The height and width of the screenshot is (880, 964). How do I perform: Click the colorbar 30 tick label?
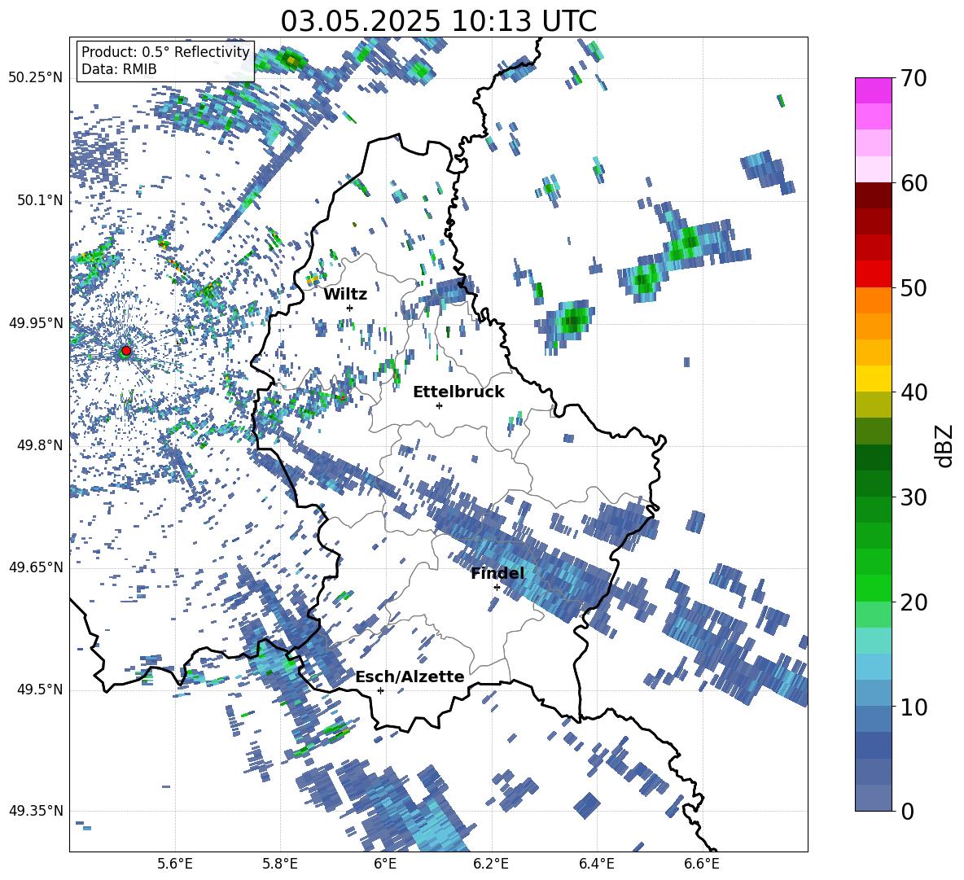coord(914,497)
